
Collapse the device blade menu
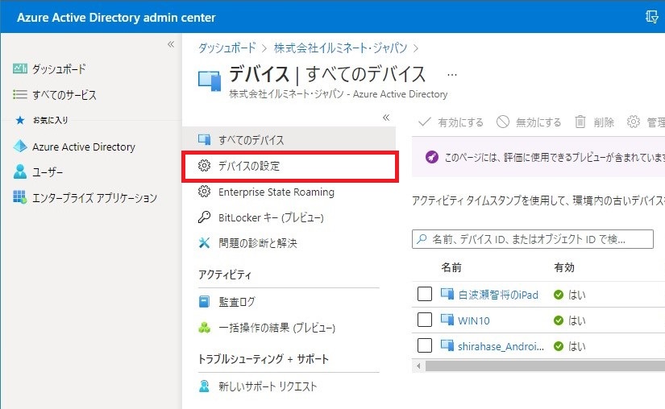pyautogui.click(x=386, y=118)
